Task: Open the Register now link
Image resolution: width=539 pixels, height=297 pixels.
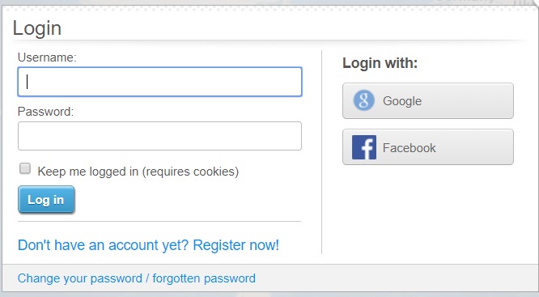Action: (x=236, y=245)
